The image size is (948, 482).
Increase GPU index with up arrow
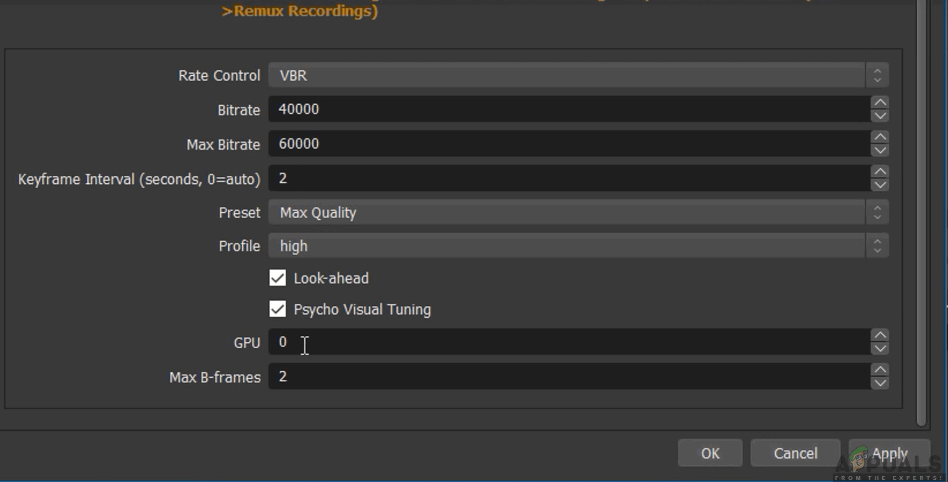880,335
